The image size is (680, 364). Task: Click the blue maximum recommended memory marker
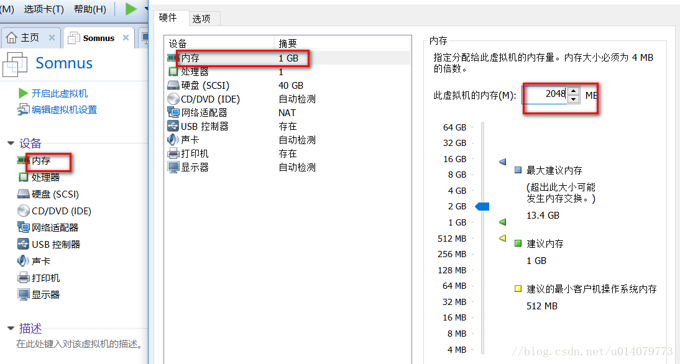[x=503, y=162]
